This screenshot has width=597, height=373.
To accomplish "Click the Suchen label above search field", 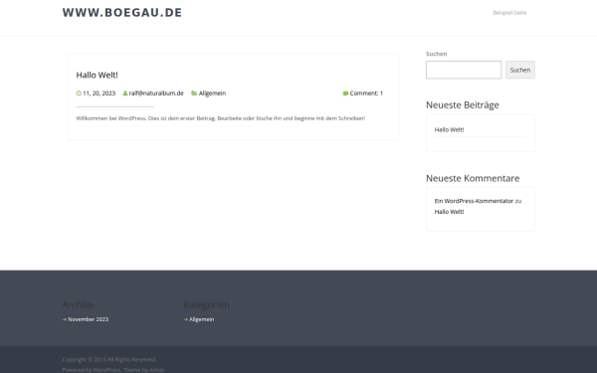I will [x=437, y=54].
